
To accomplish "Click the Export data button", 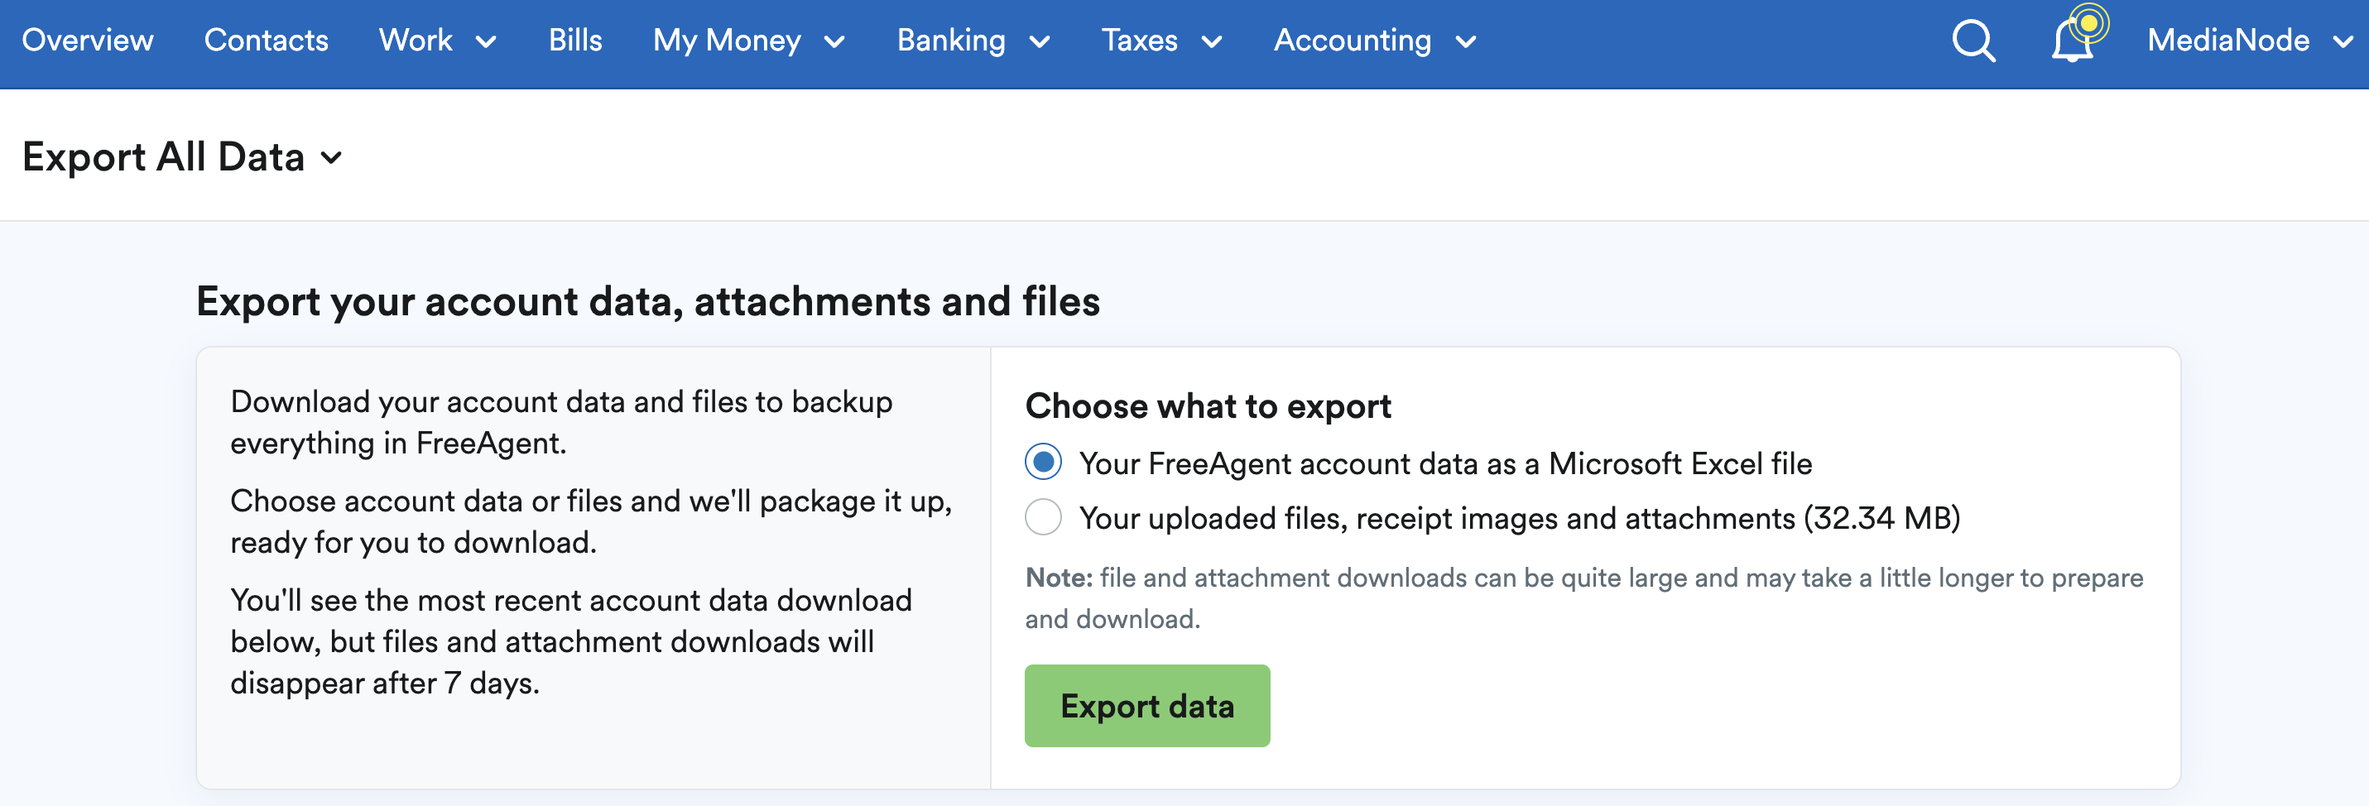I will point(1146,706).
